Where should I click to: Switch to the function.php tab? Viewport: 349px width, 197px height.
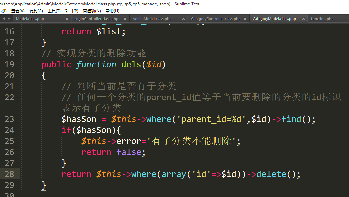point(322,19)
